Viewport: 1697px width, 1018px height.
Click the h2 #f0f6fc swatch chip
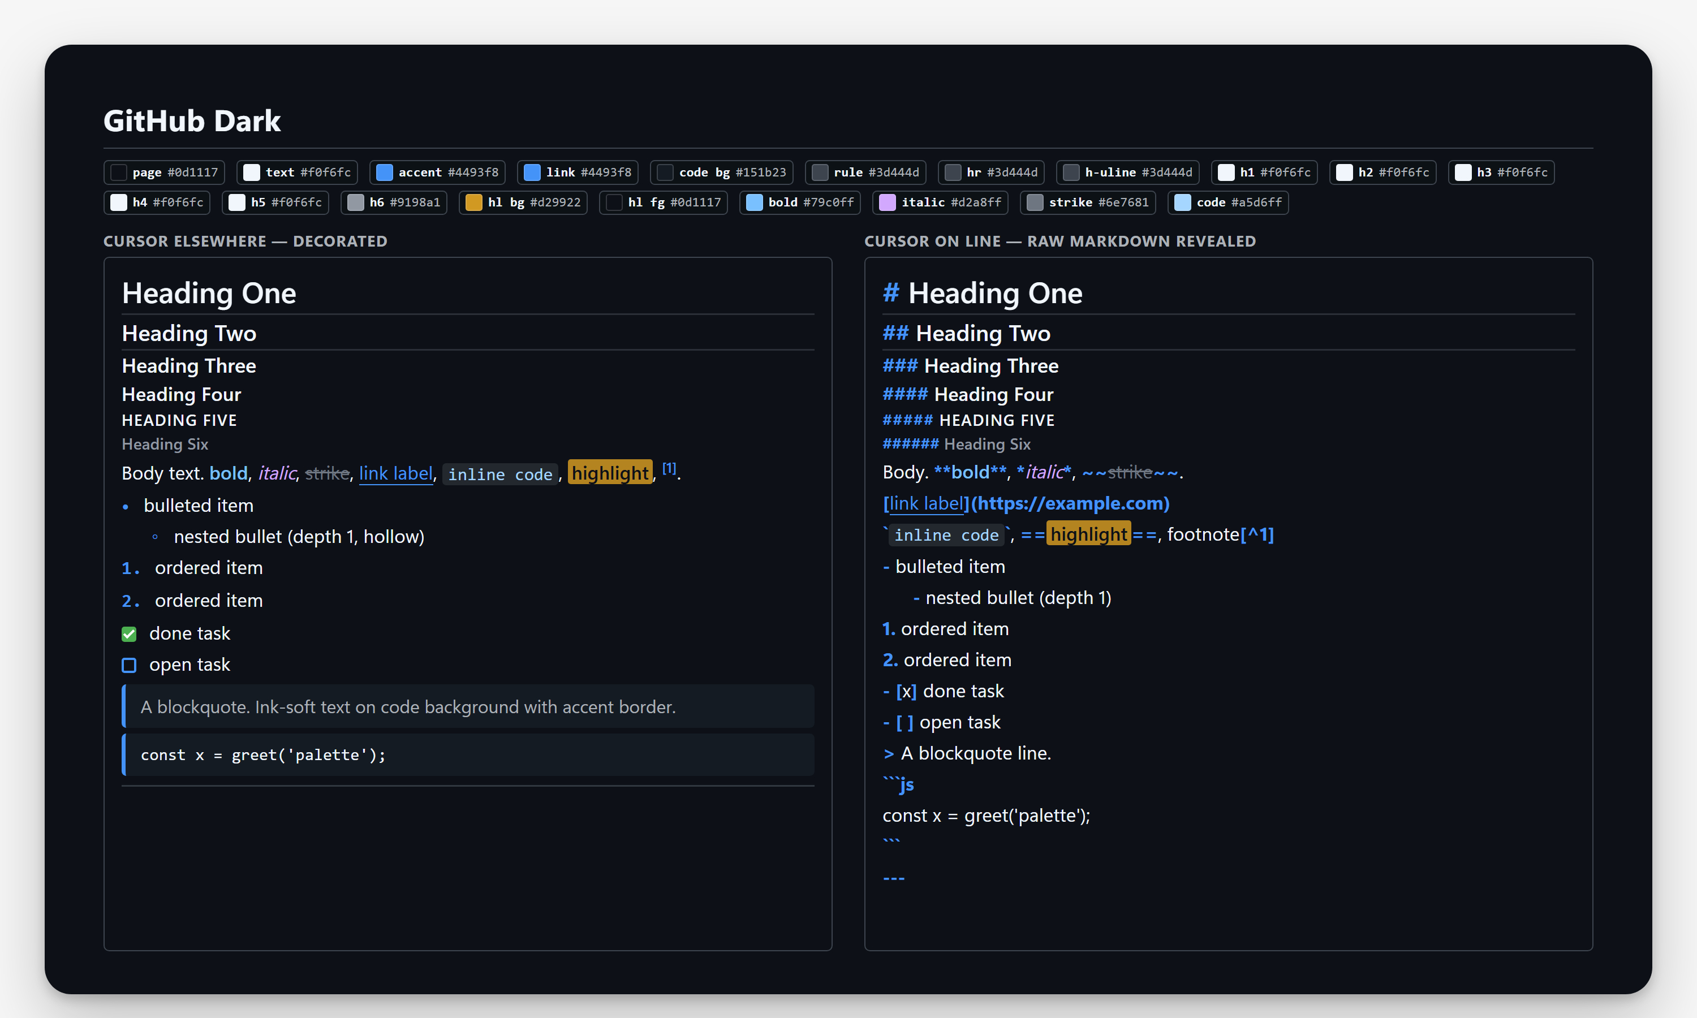tap(1383, 172)
